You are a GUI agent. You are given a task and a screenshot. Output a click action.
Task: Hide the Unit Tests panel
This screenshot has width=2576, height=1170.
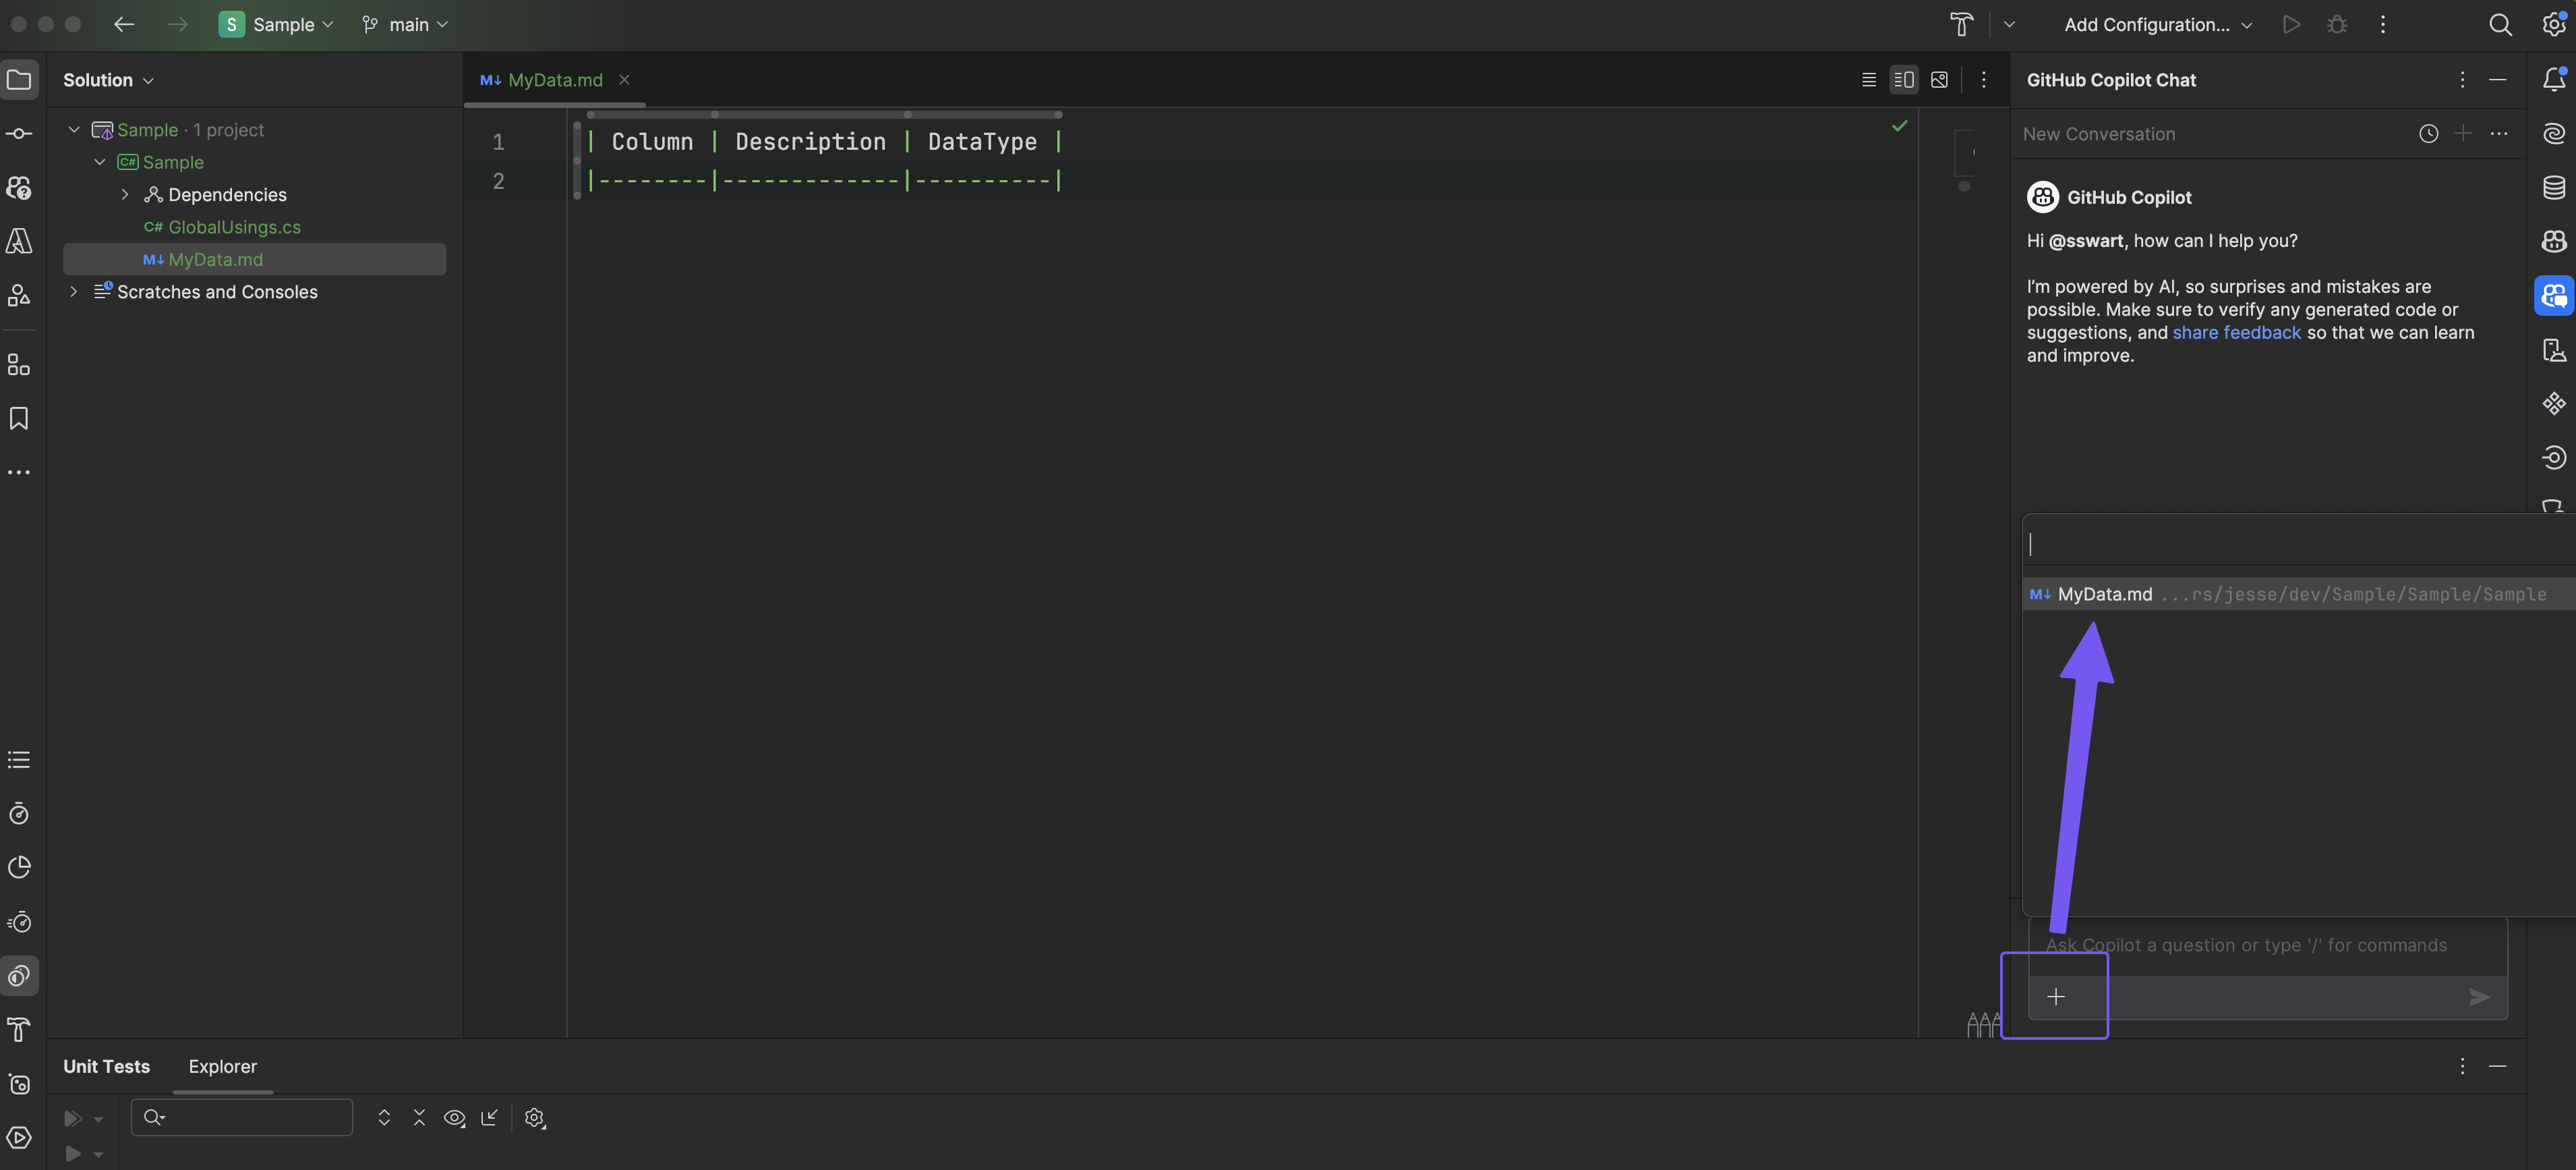tap(2498, 1067)
